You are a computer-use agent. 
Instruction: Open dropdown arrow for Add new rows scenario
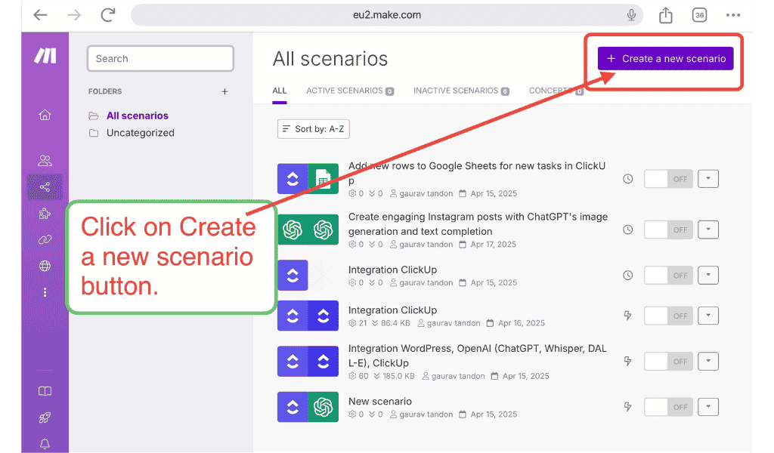(x=708, y=179)
